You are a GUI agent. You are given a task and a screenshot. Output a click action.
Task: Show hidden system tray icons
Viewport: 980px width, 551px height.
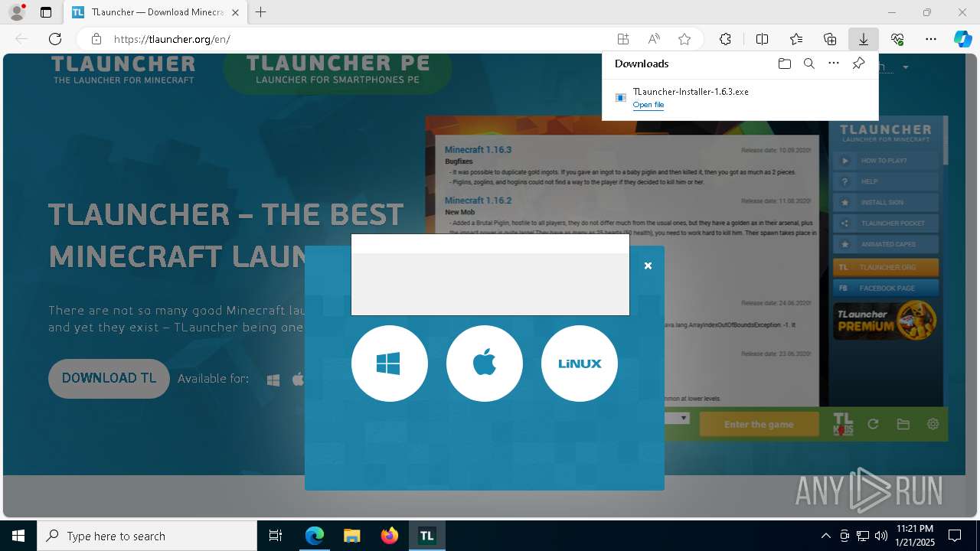[x=825, y=536]
